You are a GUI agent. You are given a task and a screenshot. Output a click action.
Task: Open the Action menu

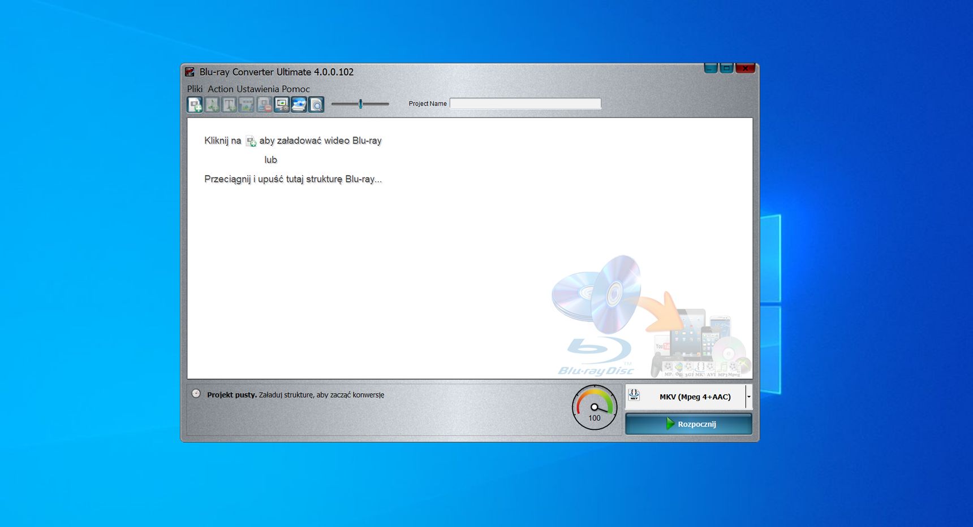221,89
